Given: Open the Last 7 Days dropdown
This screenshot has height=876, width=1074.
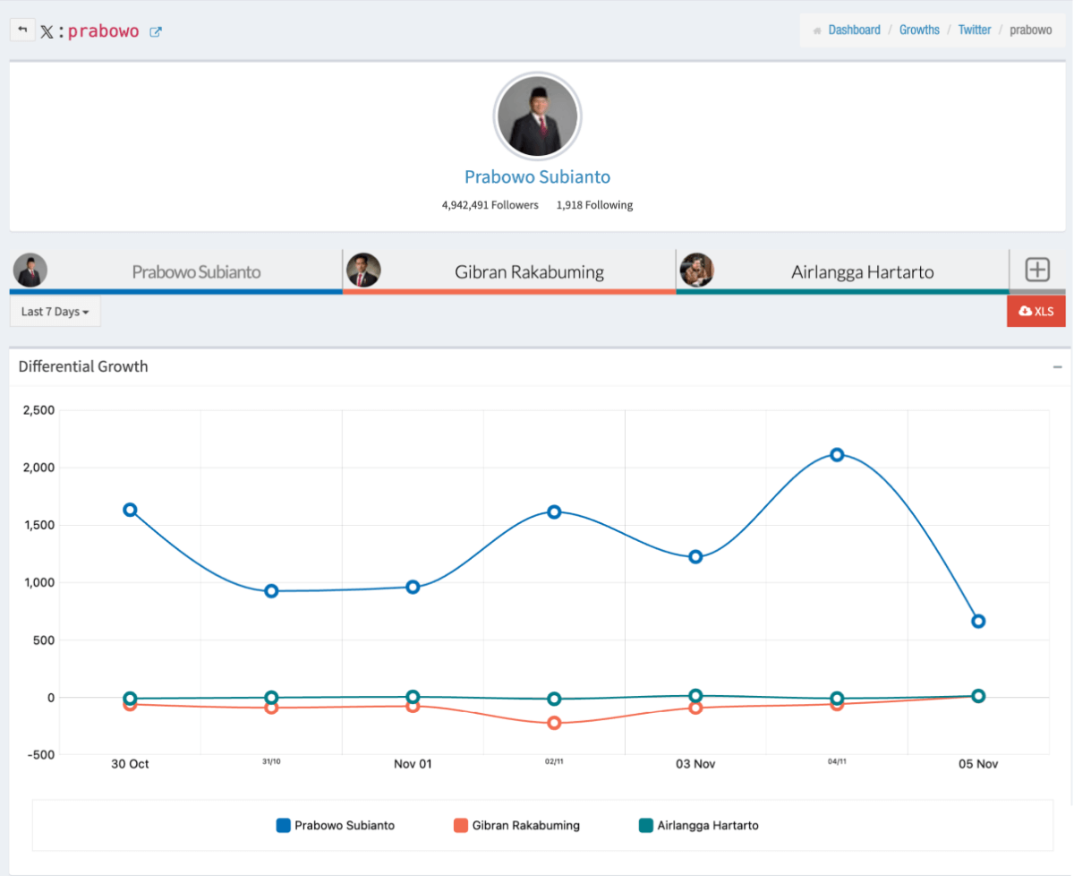Looking at the screenshot, I should point(55,312).
